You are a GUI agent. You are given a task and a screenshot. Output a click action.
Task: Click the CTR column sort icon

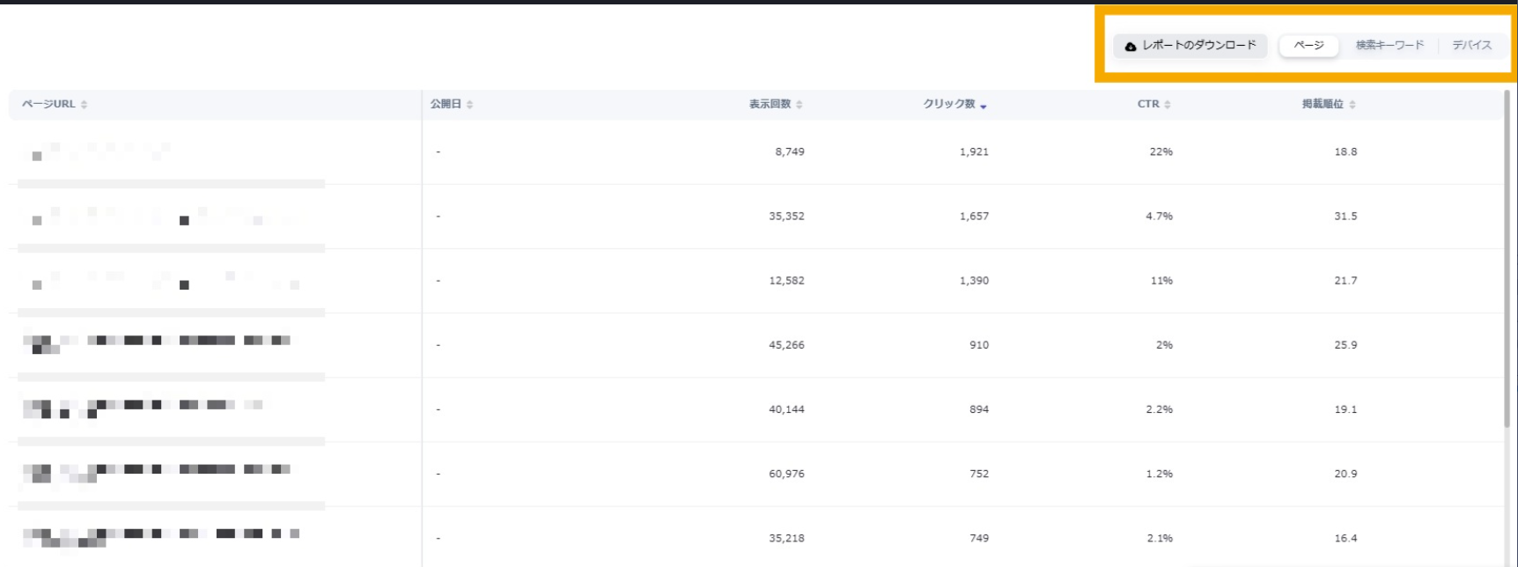pos(1168,105)
